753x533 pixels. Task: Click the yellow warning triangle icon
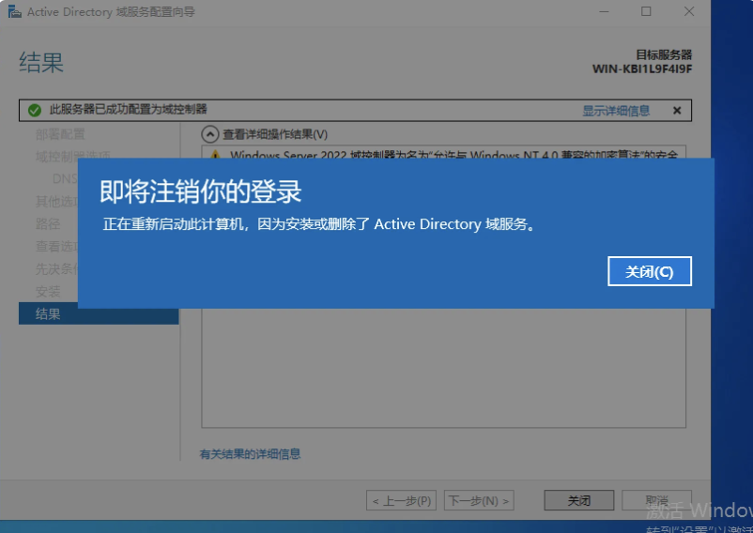tap(215, 155)
